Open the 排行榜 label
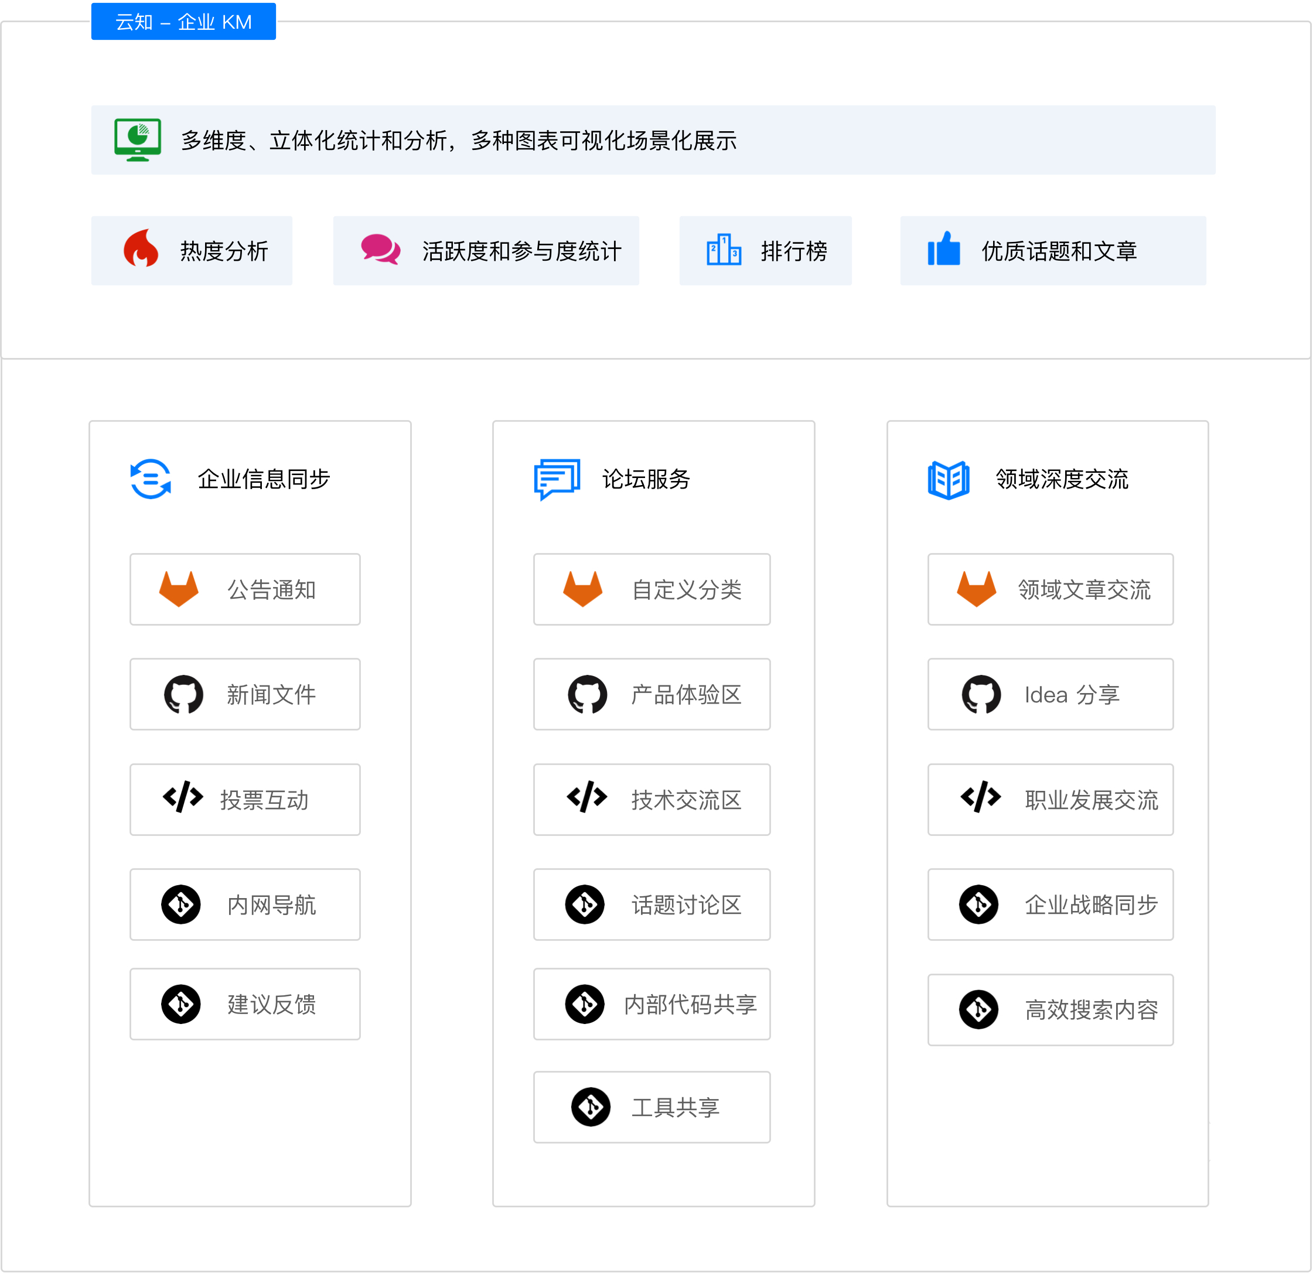The image size is (1313, 1273). pos(794,251)
